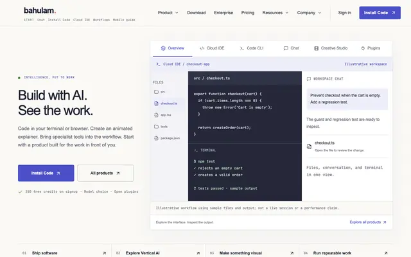The image size is (411, 257).
Task: Click the All products button
Action: [x=105, y=173]
